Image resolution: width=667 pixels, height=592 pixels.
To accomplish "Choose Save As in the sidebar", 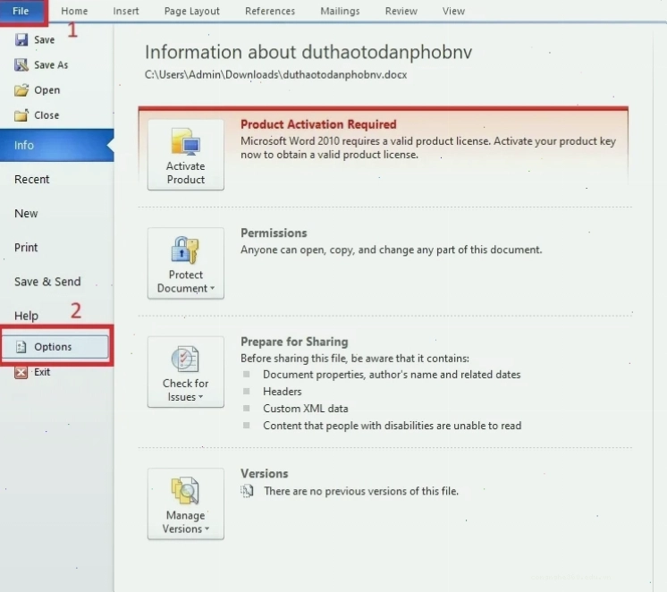I will pos(51,64).
